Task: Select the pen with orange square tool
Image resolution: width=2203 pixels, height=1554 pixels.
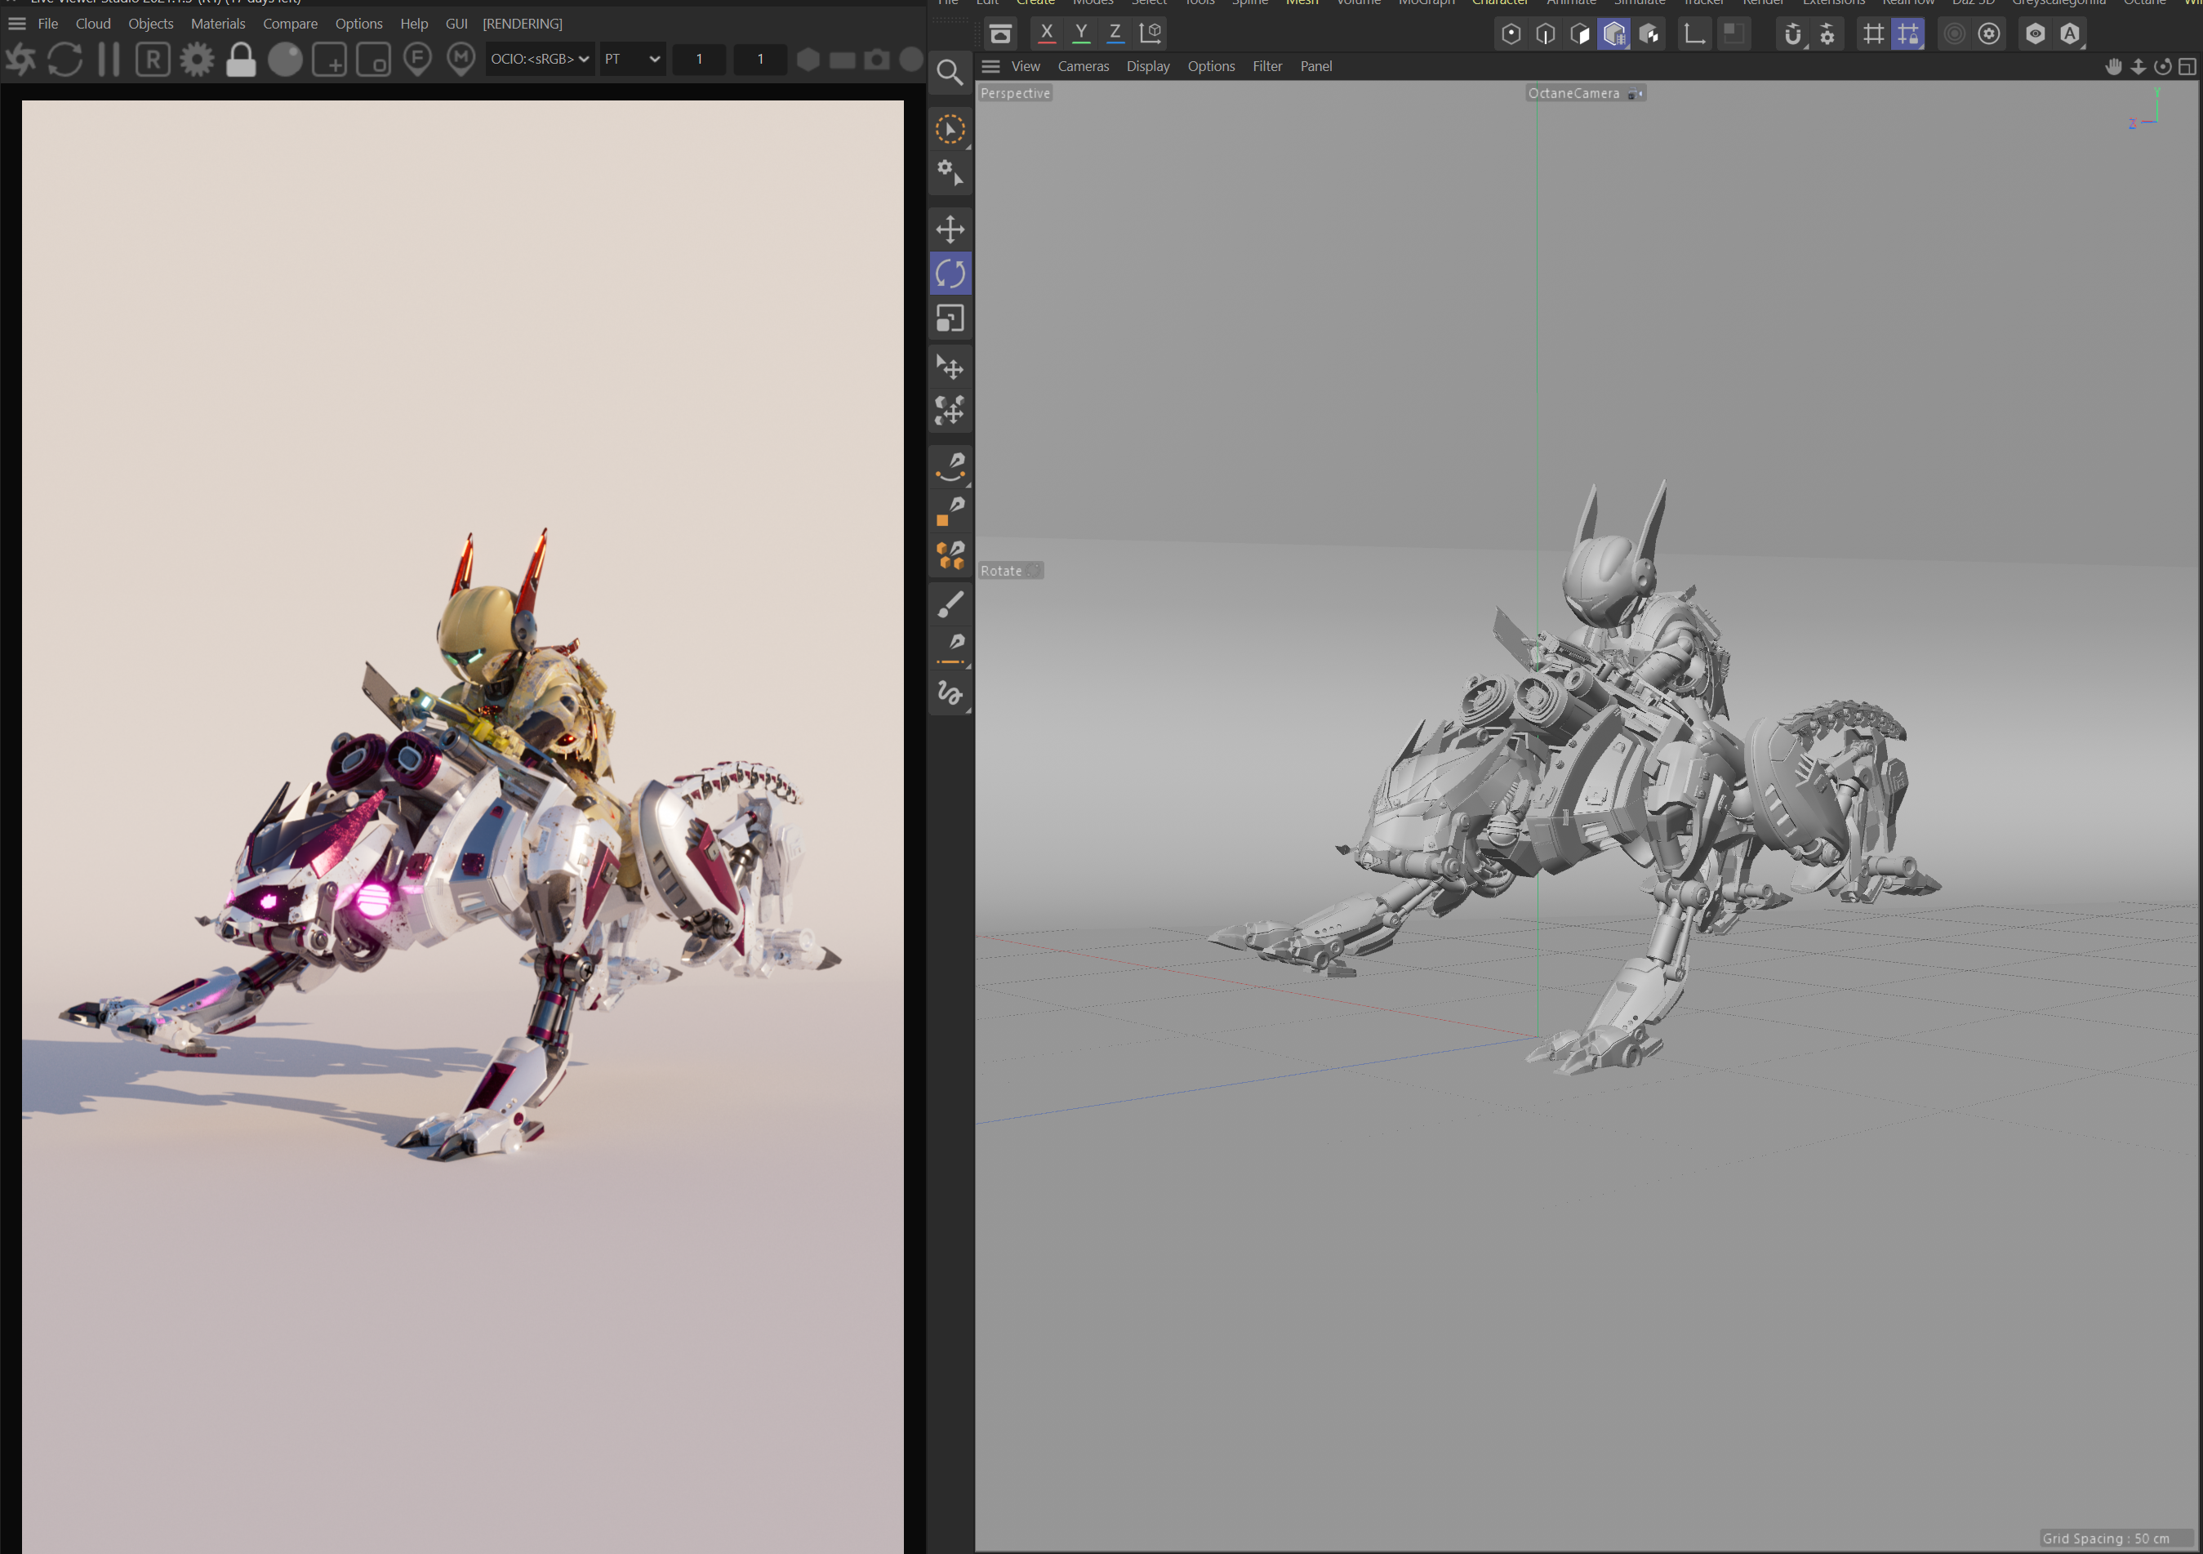Action: [950, 510]
